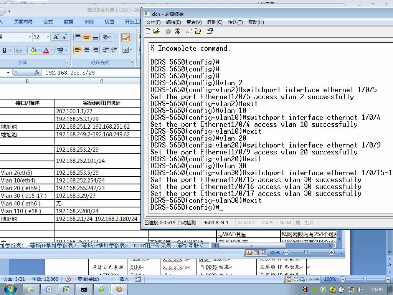The width and height of the screenshot is (393, 295).
Task: Open the font size 12 dropdown
Action: coord(48,37)
